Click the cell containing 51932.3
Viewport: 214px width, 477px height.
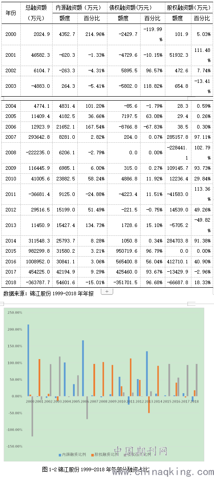click(178, 55)
